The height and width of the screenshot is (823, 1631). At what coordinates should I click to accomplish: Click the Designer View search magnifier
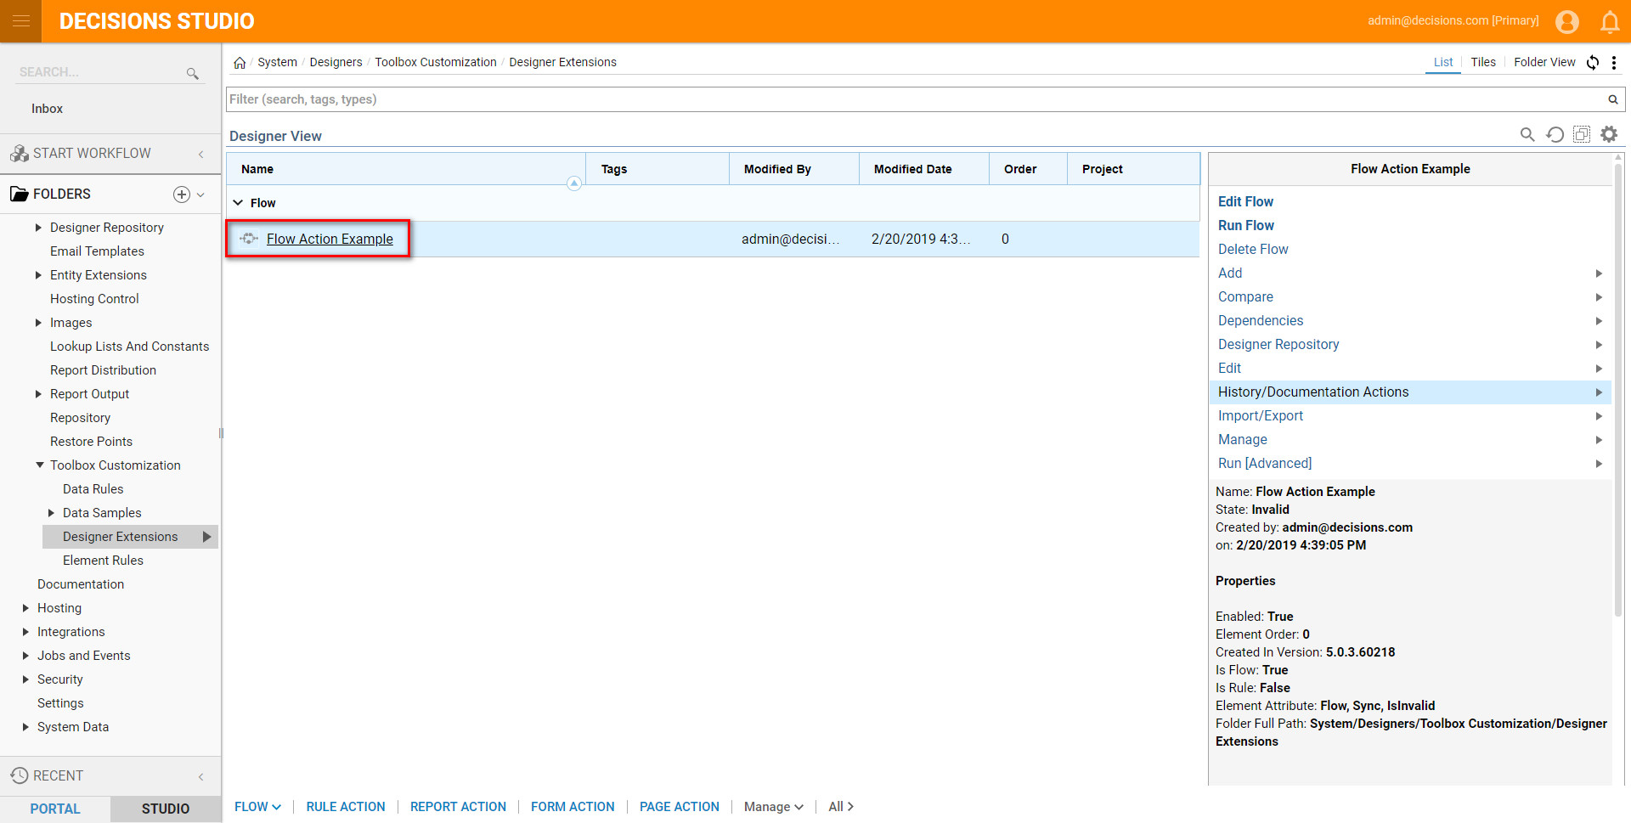[1527, 134]
